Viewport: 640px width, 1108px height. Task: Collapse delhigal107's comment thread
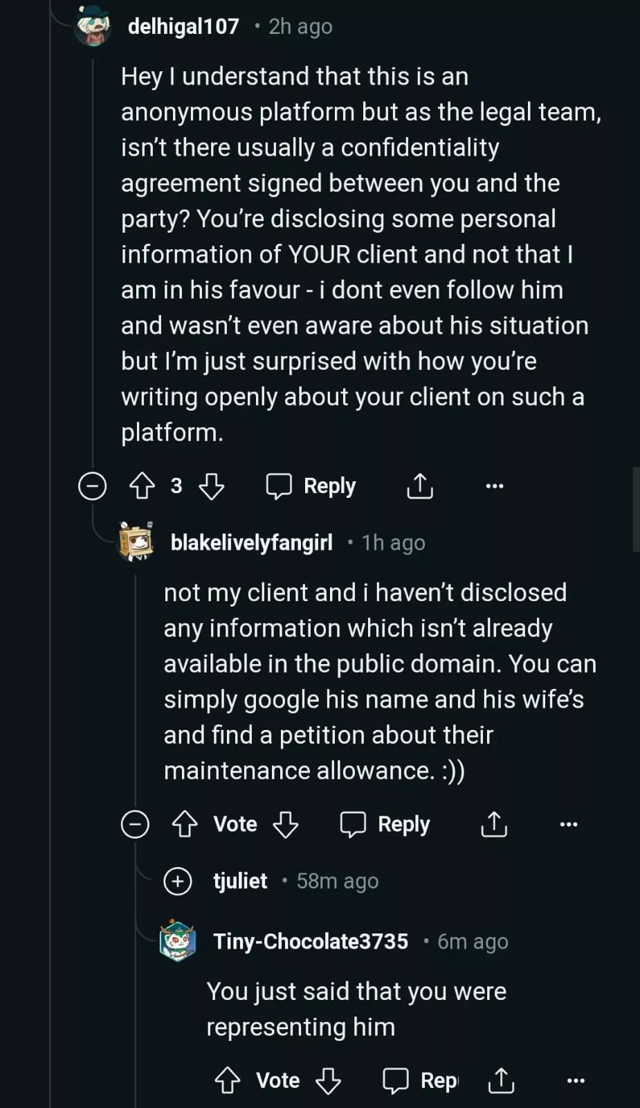[x=92, y=485]
